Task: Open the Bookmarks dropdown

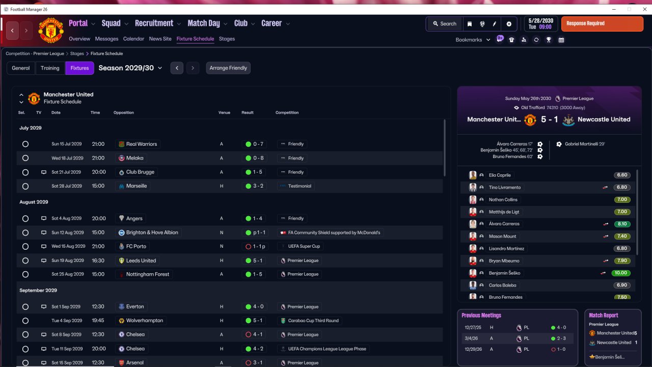Action: pyautogui.click(x=473, y=40)
